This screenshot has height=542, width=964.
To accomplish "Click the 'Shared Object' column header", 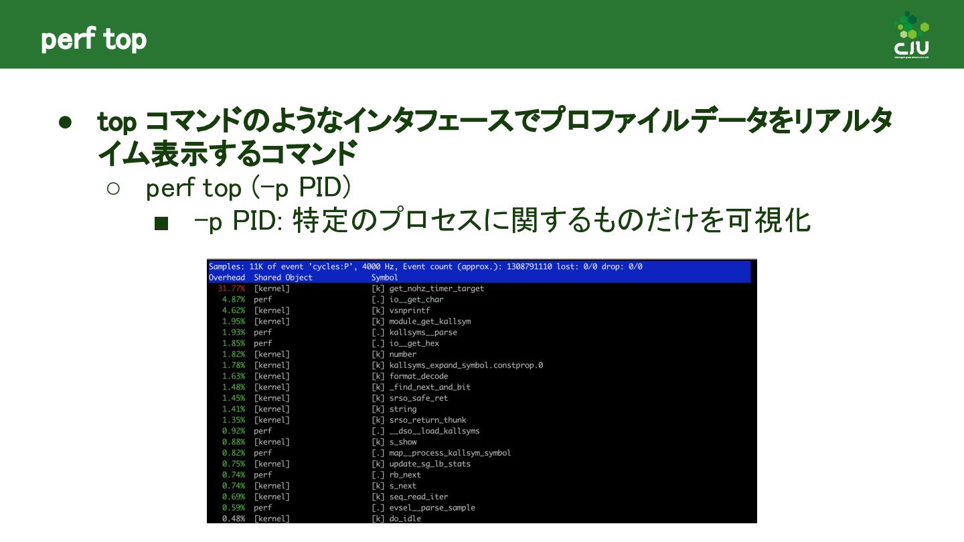I will [283, 277].
